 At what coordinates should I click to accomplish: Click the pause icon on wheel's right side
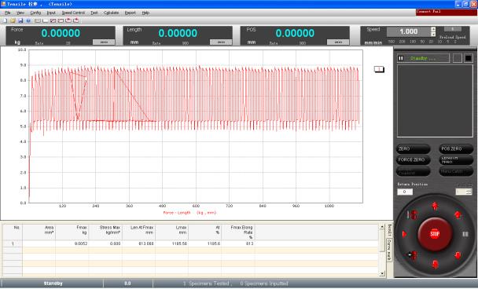click(x=465, y=234)
